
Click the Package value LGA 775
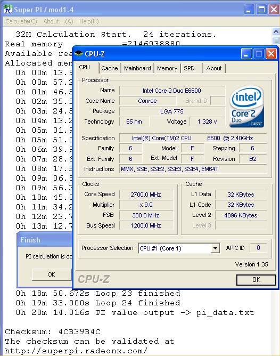[x=172, y=111]
